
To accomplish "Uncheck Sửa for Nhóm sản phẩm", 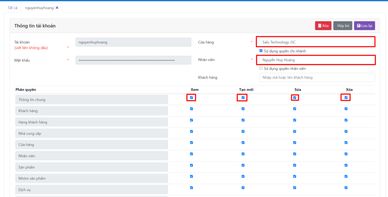I will pyautogui.click(x=294, y=177).
